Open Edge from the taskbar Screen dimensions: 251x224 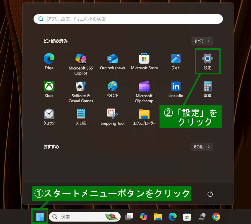pyautogui.click(x=173, y=217)
